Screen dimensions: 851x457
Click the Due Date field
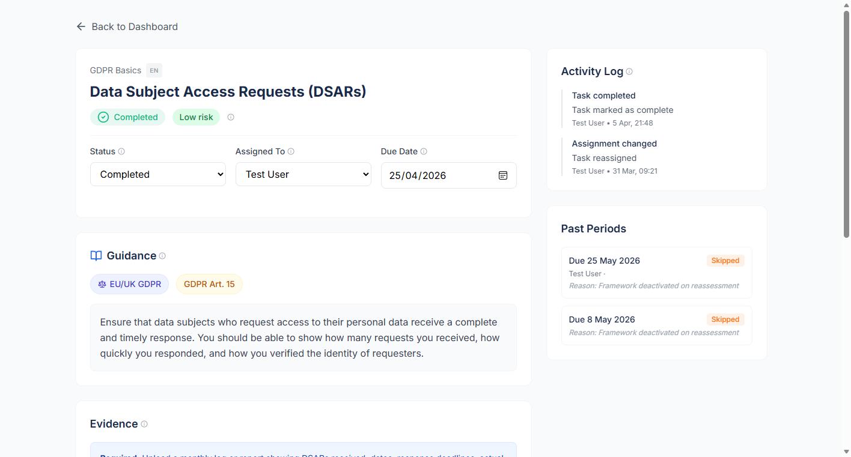click(439, 175)
